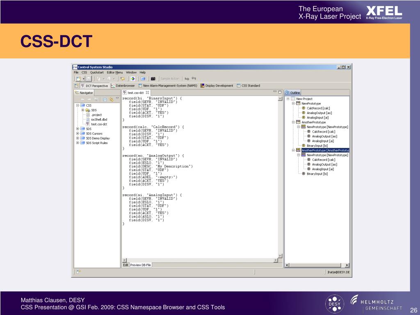This screenshot has width=420, height=315.
Task: Click the New Project icon in Outline
Action: tap(293, 99)
